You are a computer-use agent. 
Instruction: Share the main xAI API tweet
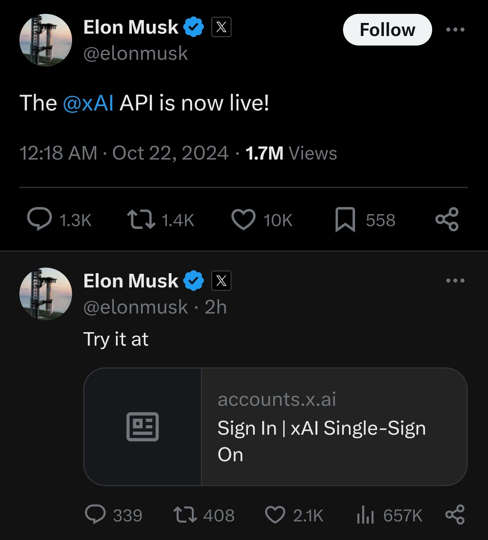pos(447,219)
